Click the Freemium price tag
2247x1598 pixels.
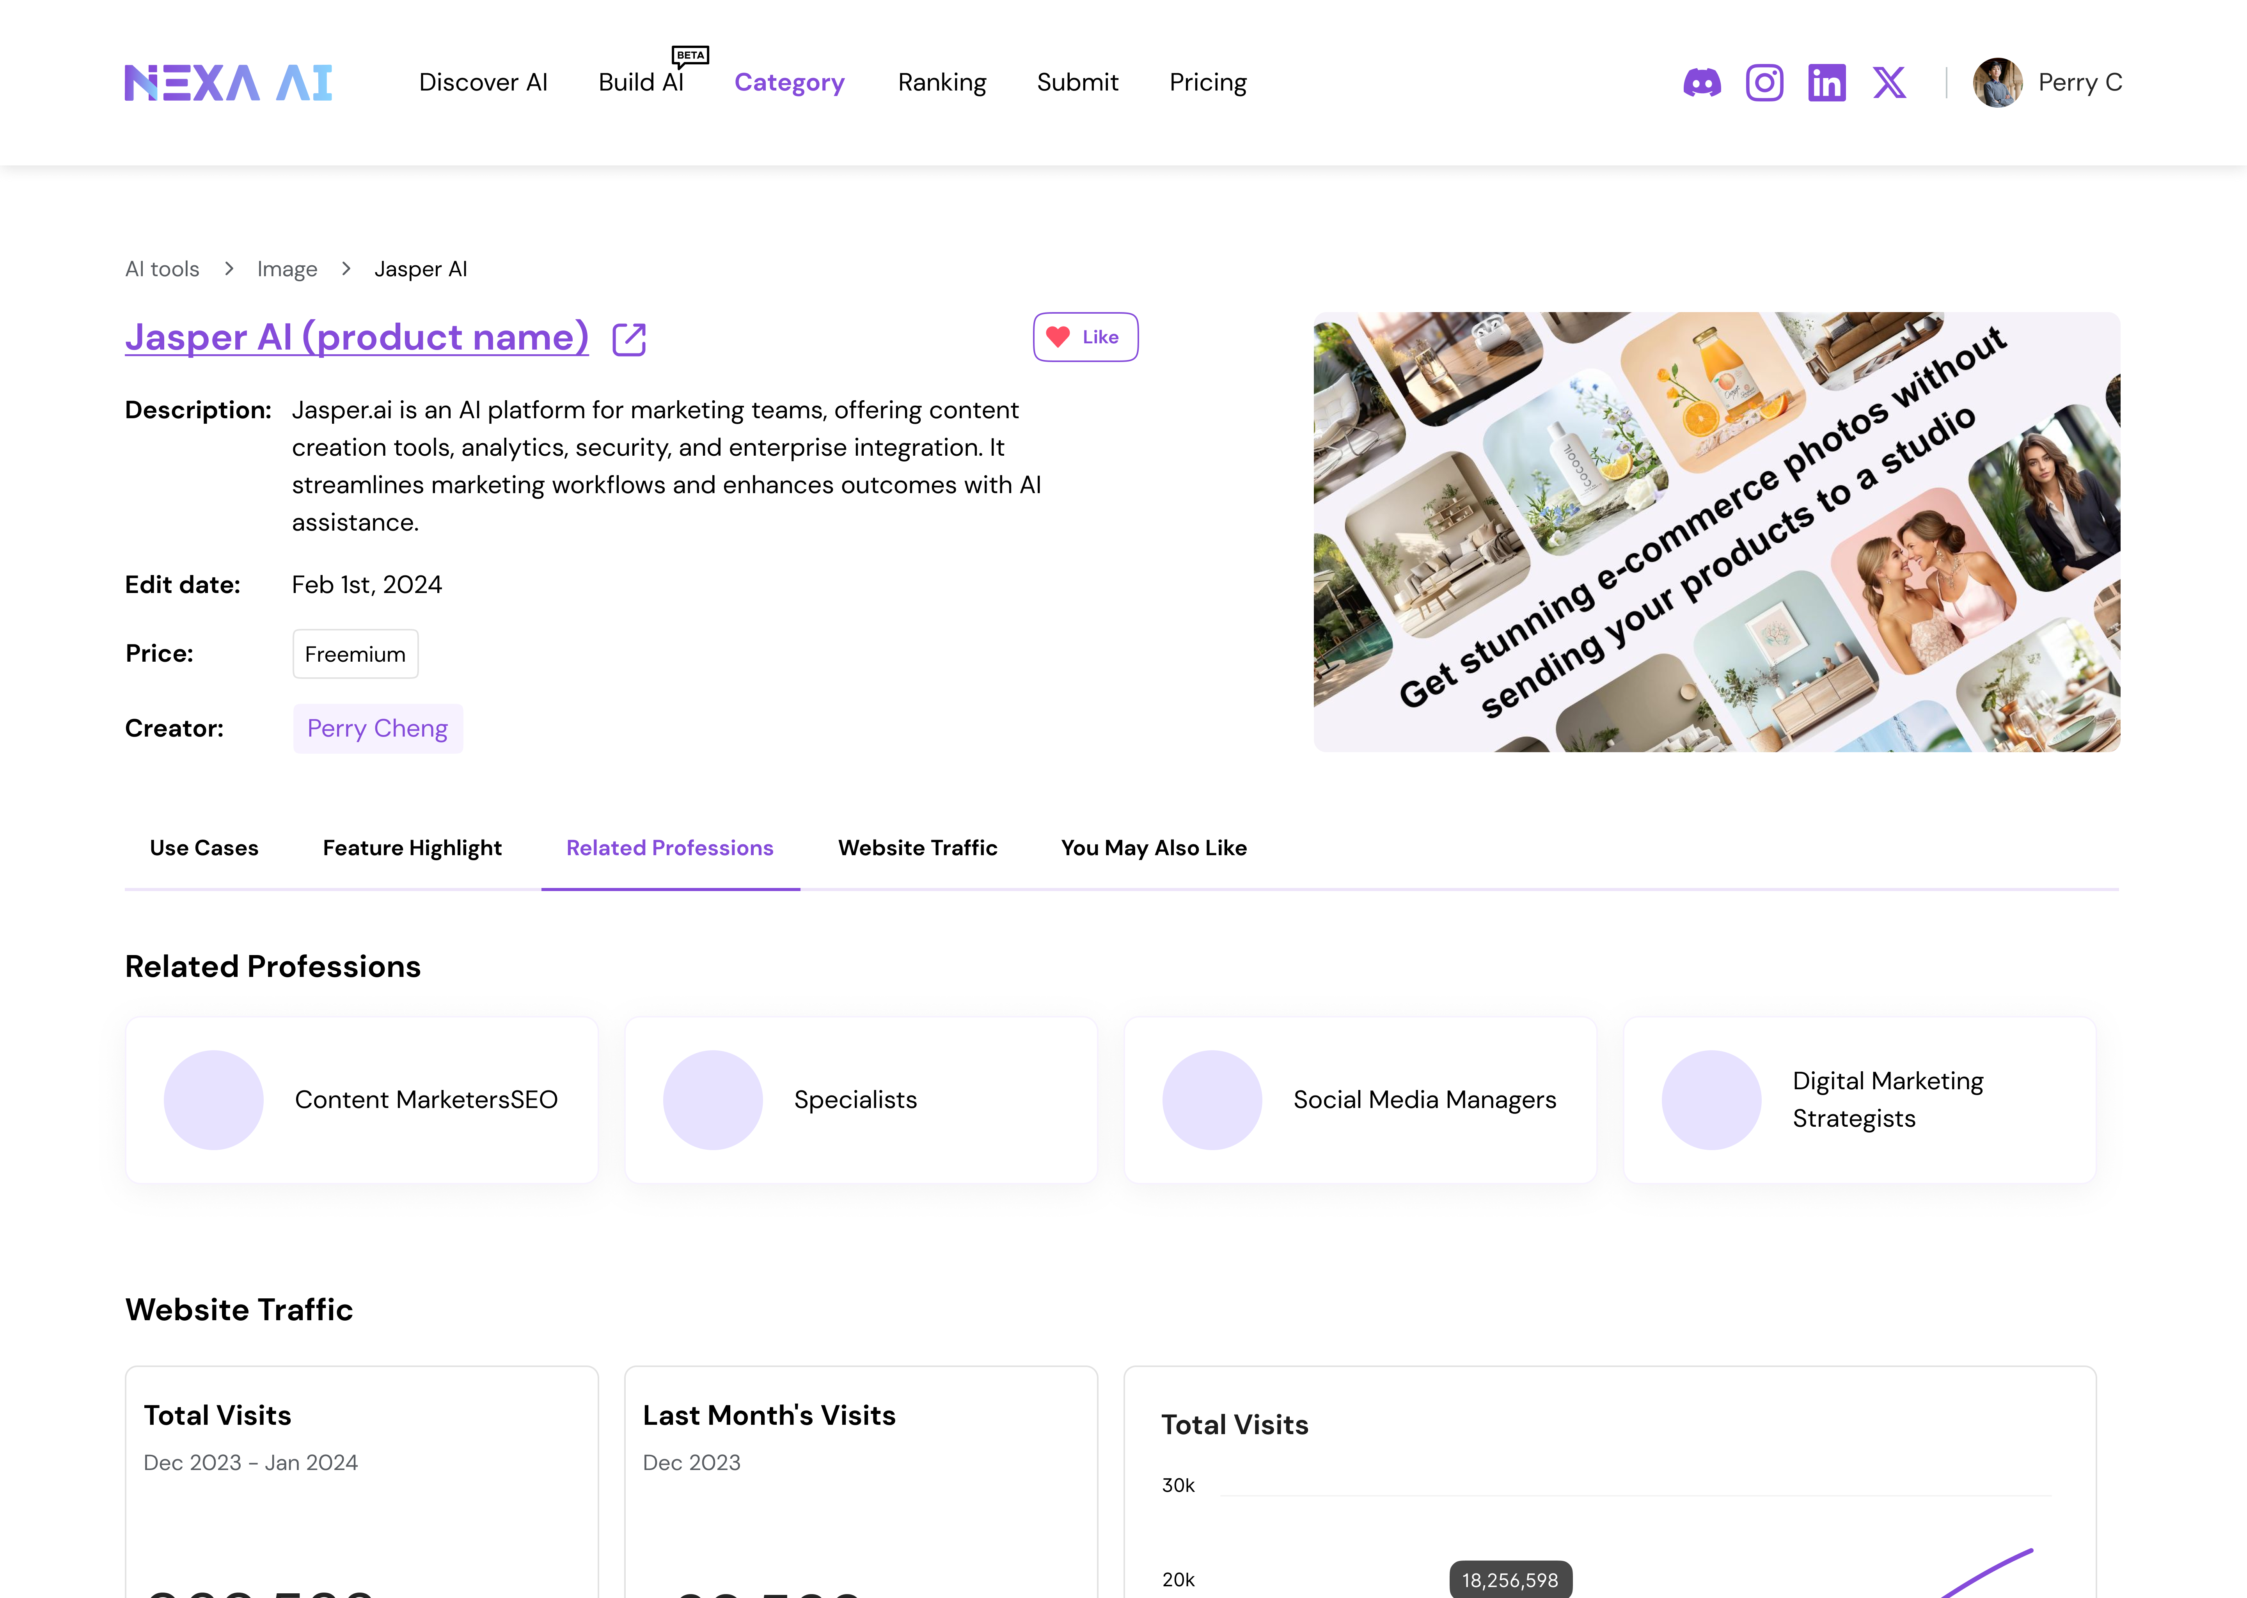pos(355,654)
